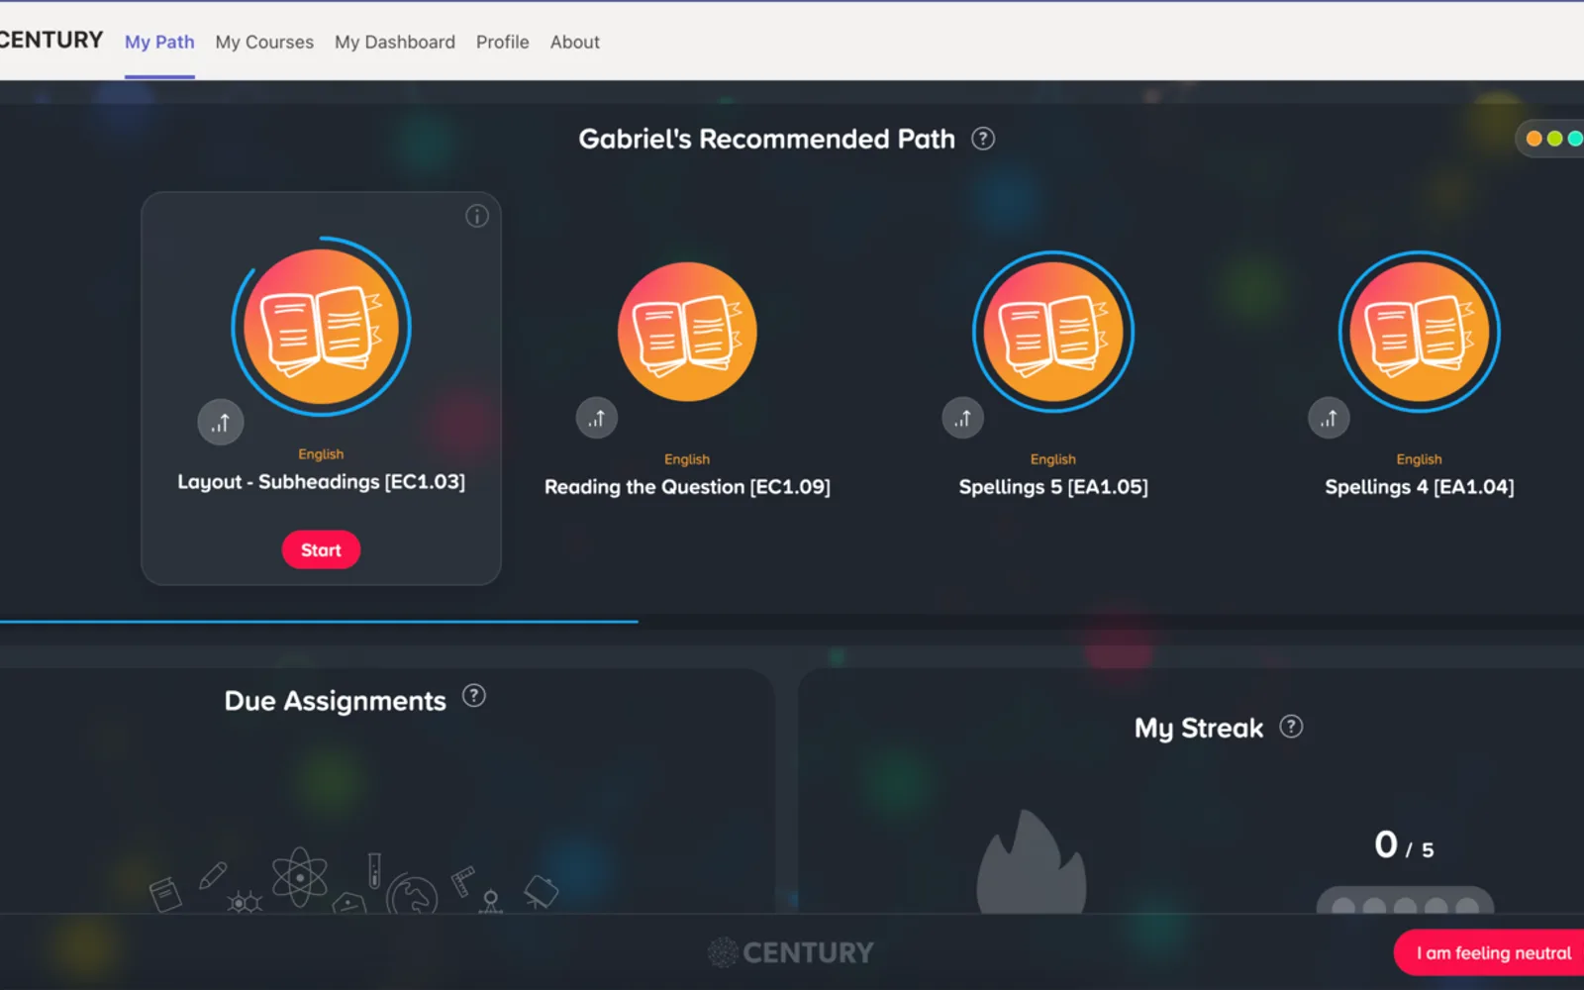Click help icon beside Gabriel's Recommended Path

coord(983,139)
